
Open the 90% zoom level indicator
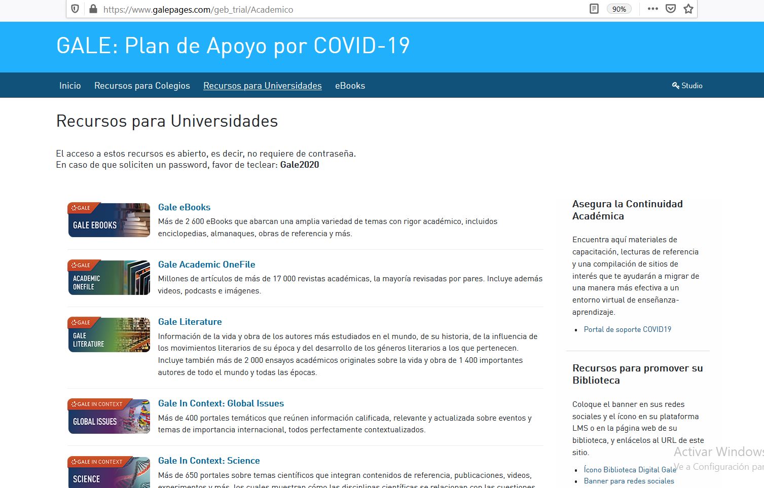click(x=619, y=9)
